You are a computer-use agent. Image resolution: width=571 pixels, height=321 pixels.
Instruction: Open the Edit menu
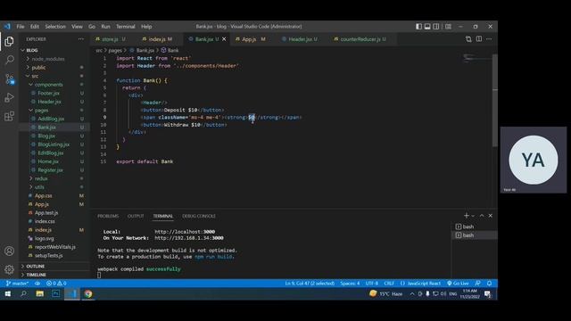coord(35,27)
